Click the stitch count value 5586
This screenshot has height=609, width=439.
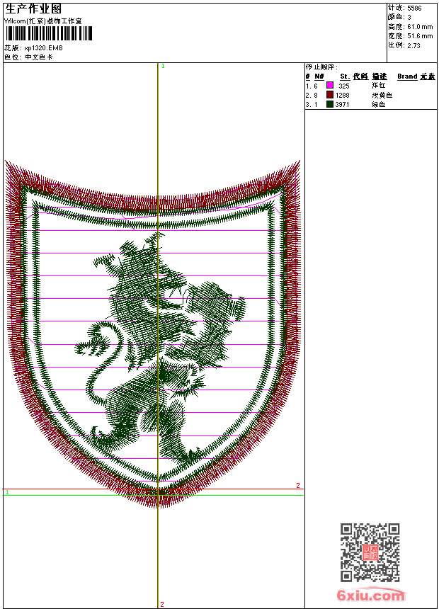[x=414, y=8]
